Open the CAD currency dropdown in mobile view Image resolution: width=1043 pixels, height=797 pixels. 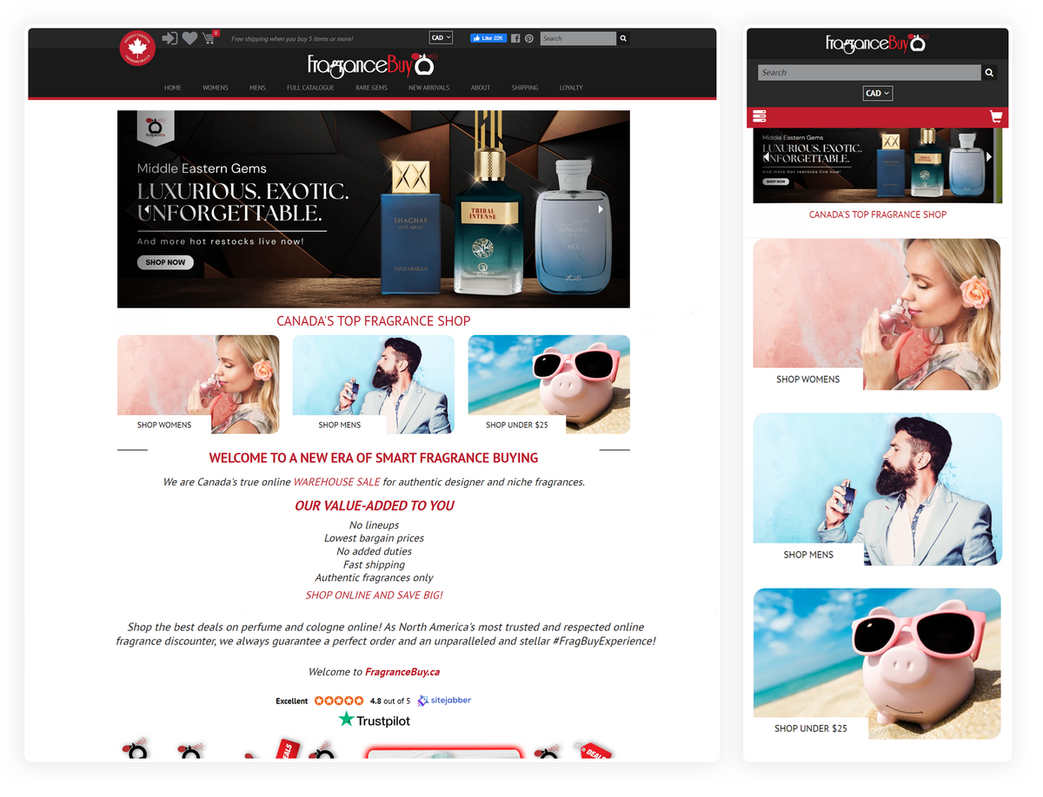point(878,93)
